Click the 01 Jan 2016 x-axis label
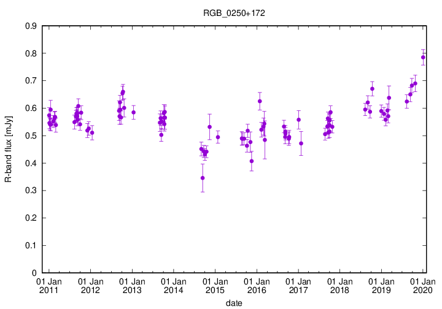442x309 pixels. click(257, 284)
